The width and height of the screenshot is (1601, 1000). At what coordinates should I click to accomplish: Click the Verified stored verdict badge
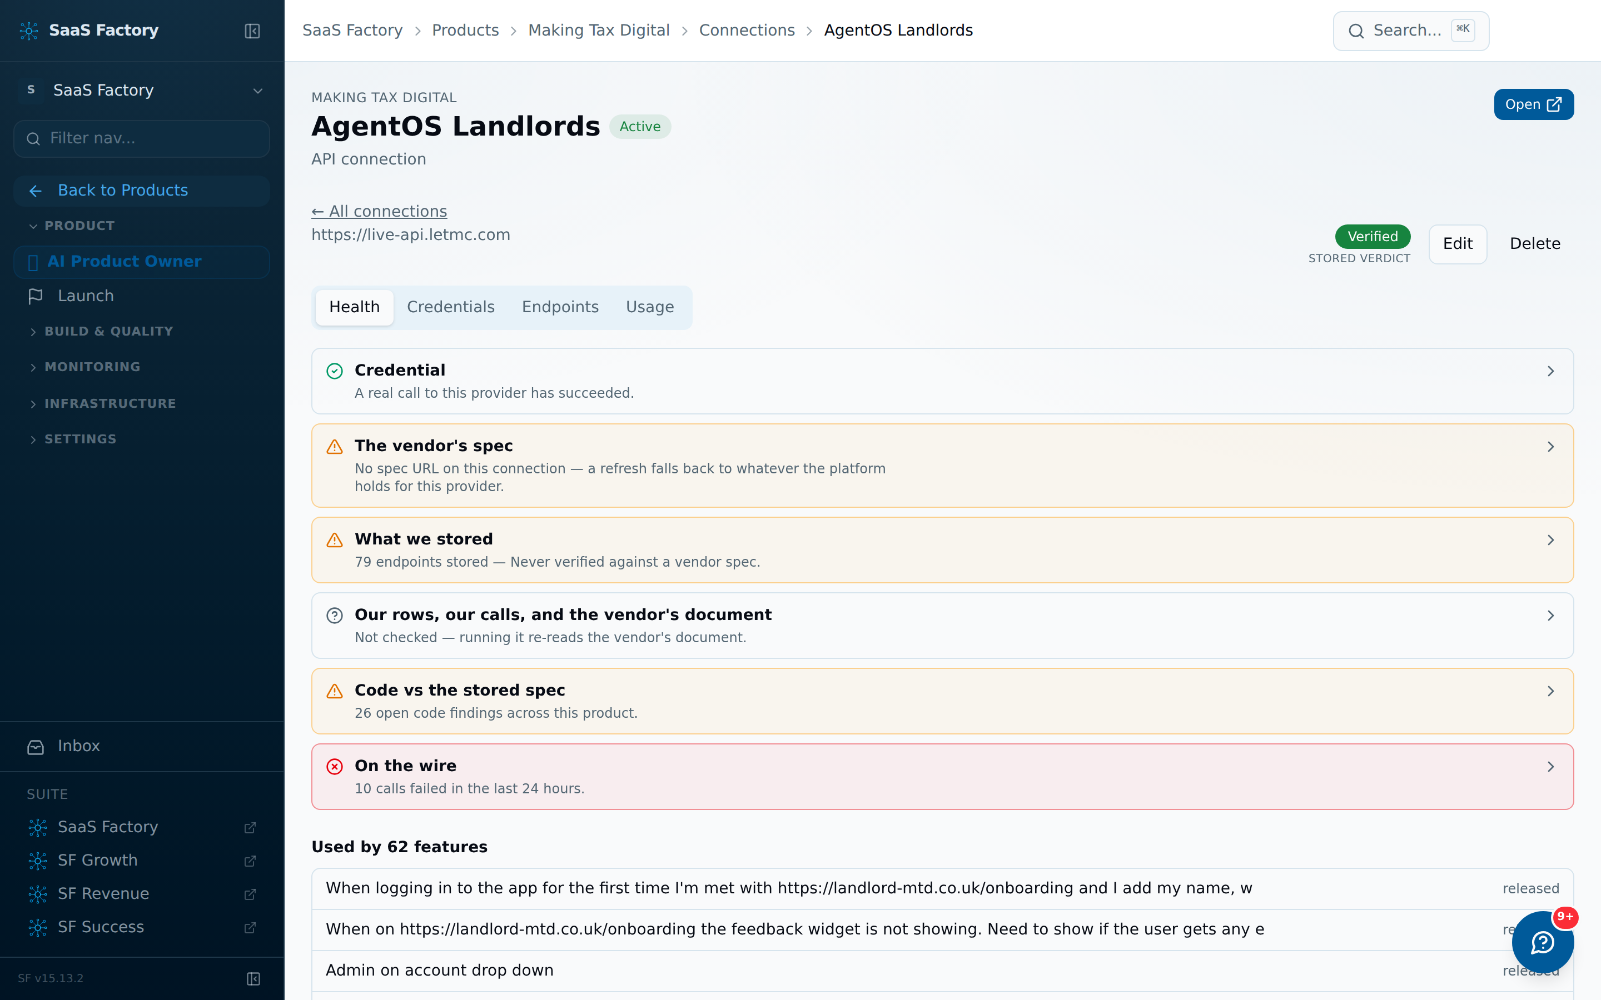1372,237
